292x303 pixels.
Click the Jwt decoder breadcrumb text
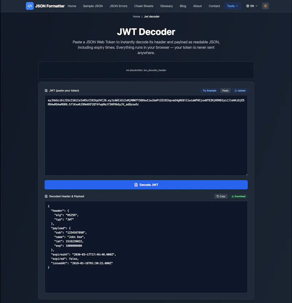pyautogui.click(x=152, y=17)
